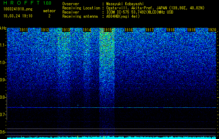The width and height of the screenshot is (219, 139).
Task: Click the 1917 time marker
Action: (149, 30)
